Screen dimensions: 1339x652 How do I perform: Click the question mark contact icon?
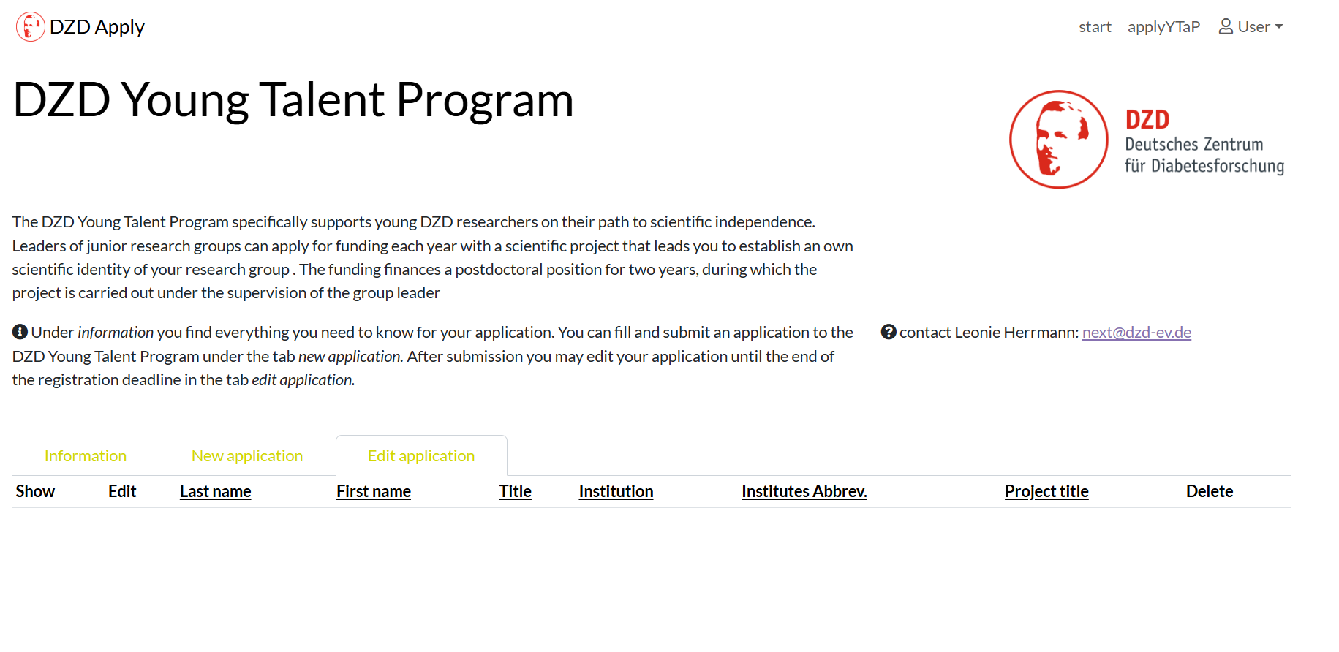889,332
